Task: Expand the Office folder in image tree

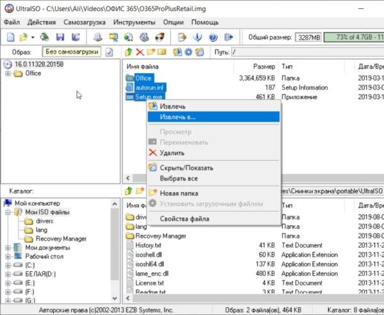Action: point(8,73)
